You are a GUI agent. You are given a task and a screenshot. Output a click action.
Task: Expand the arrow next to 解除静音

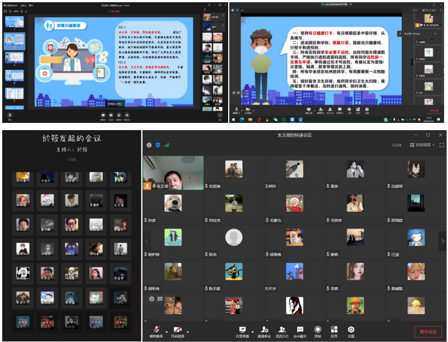point(166,329)
